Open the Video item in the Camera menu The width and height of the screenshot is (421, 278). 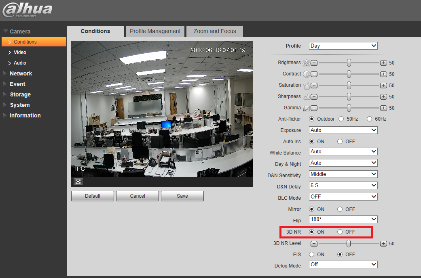click(x=20, y=52)
